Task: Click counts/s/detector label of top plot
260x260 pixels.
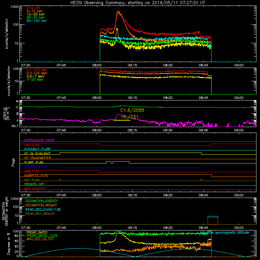Action: click(x=6, y=34)
